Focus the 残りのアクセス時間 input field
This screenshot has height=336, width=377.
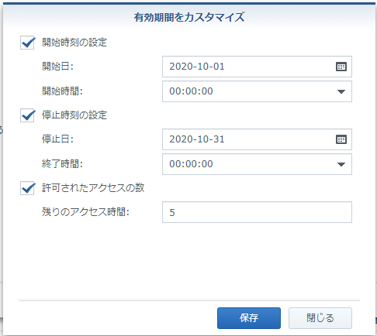click(257, 212)
